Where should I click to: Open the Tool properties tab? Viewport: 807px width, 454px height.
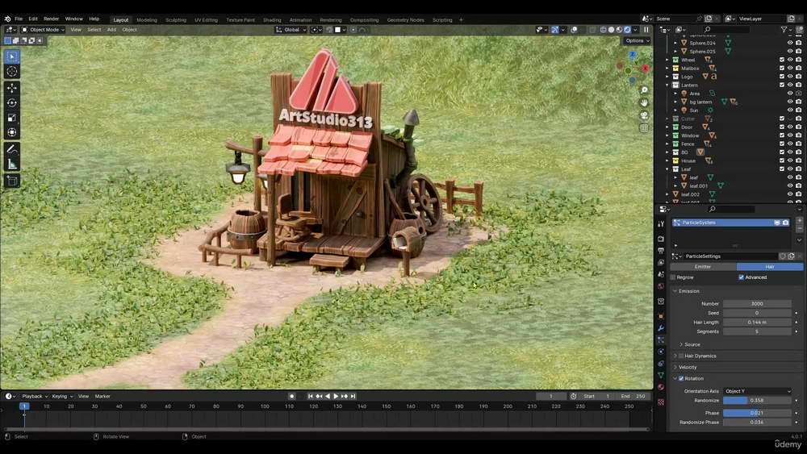click(x=661, y=223)
